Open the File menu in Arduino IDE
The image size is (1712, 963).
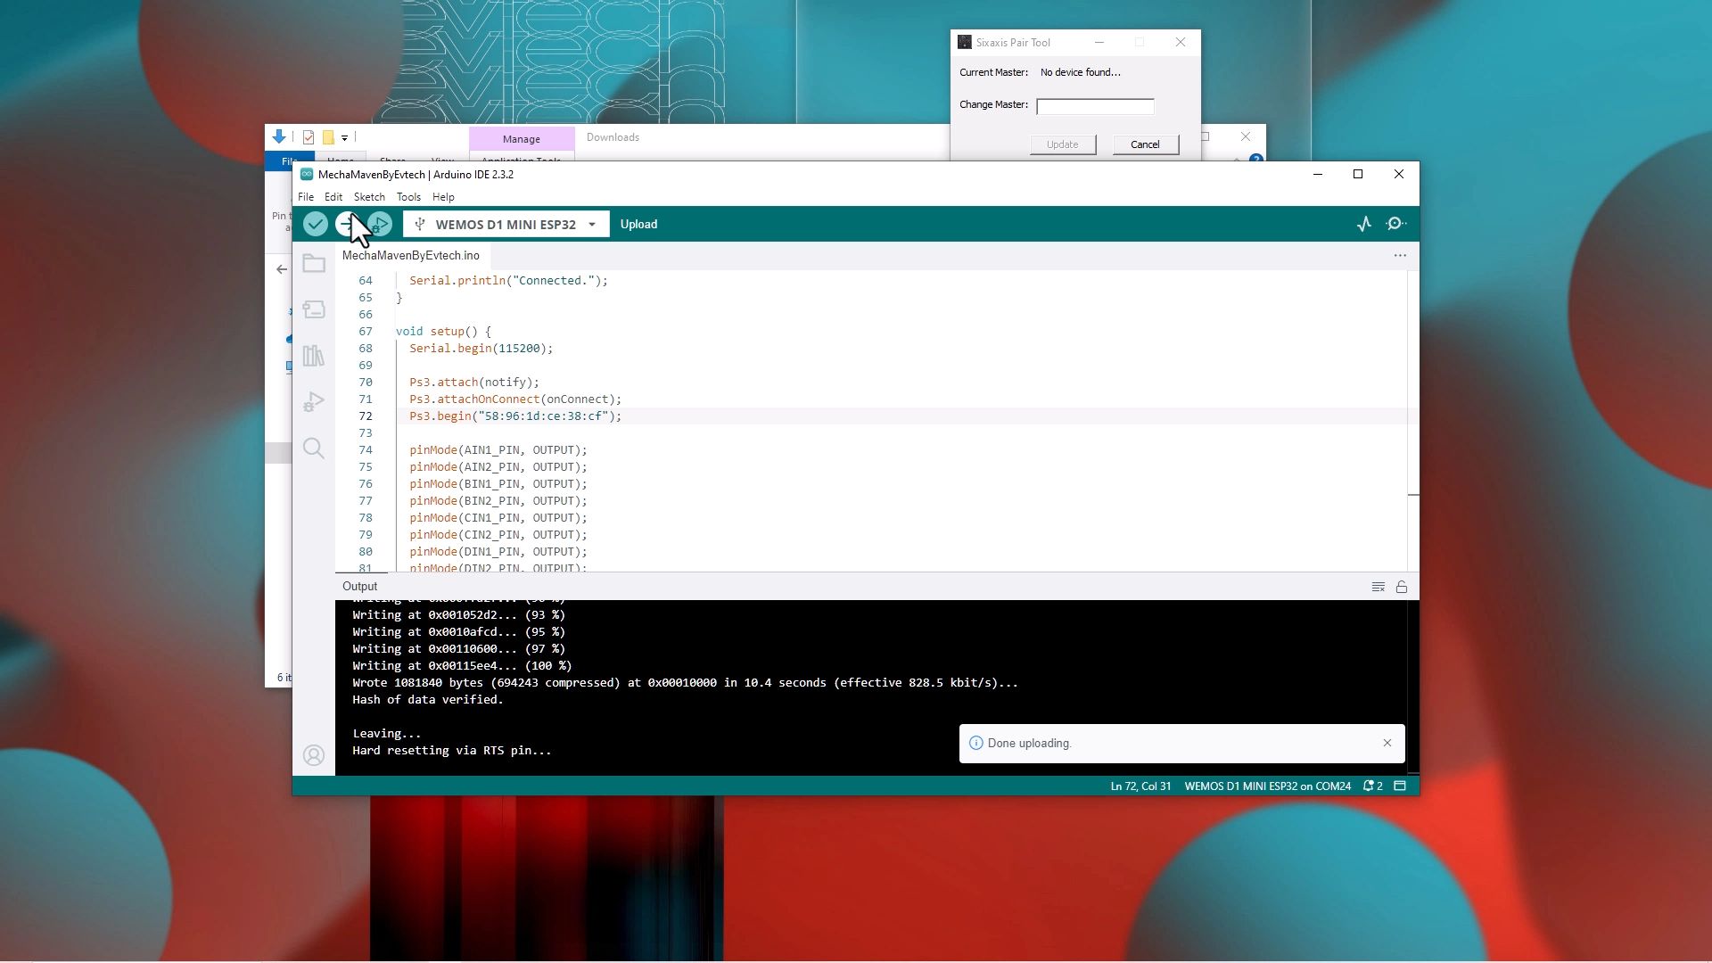(306, 197)
